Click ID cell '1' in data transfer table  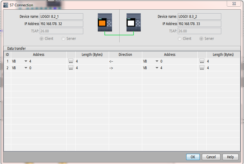tap(7, 61)
